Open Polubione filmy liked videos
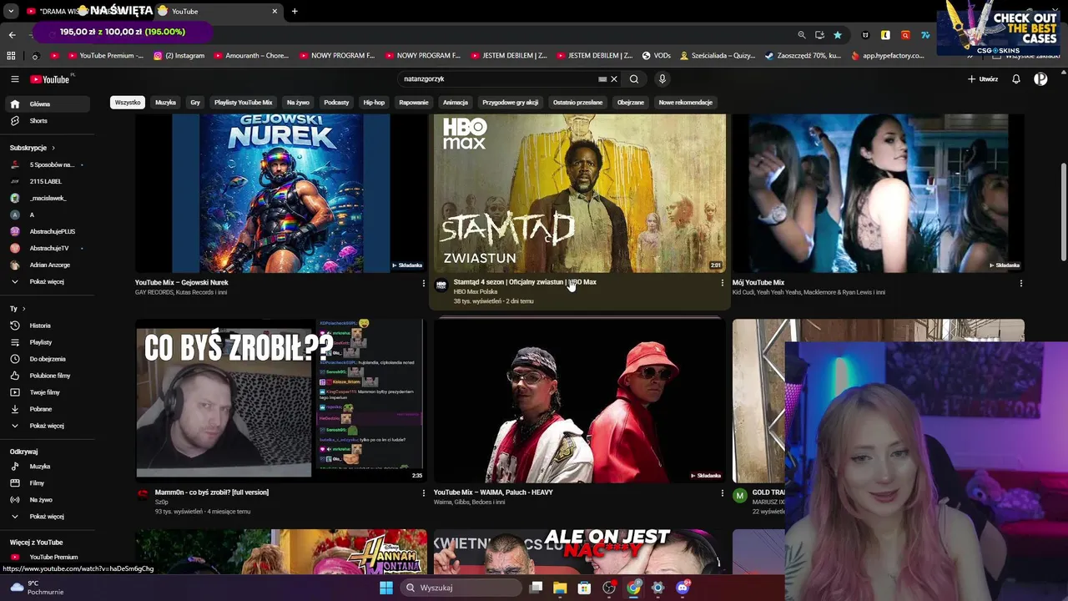Screen dimensions: 1068x601 click(x=50, y=376)
